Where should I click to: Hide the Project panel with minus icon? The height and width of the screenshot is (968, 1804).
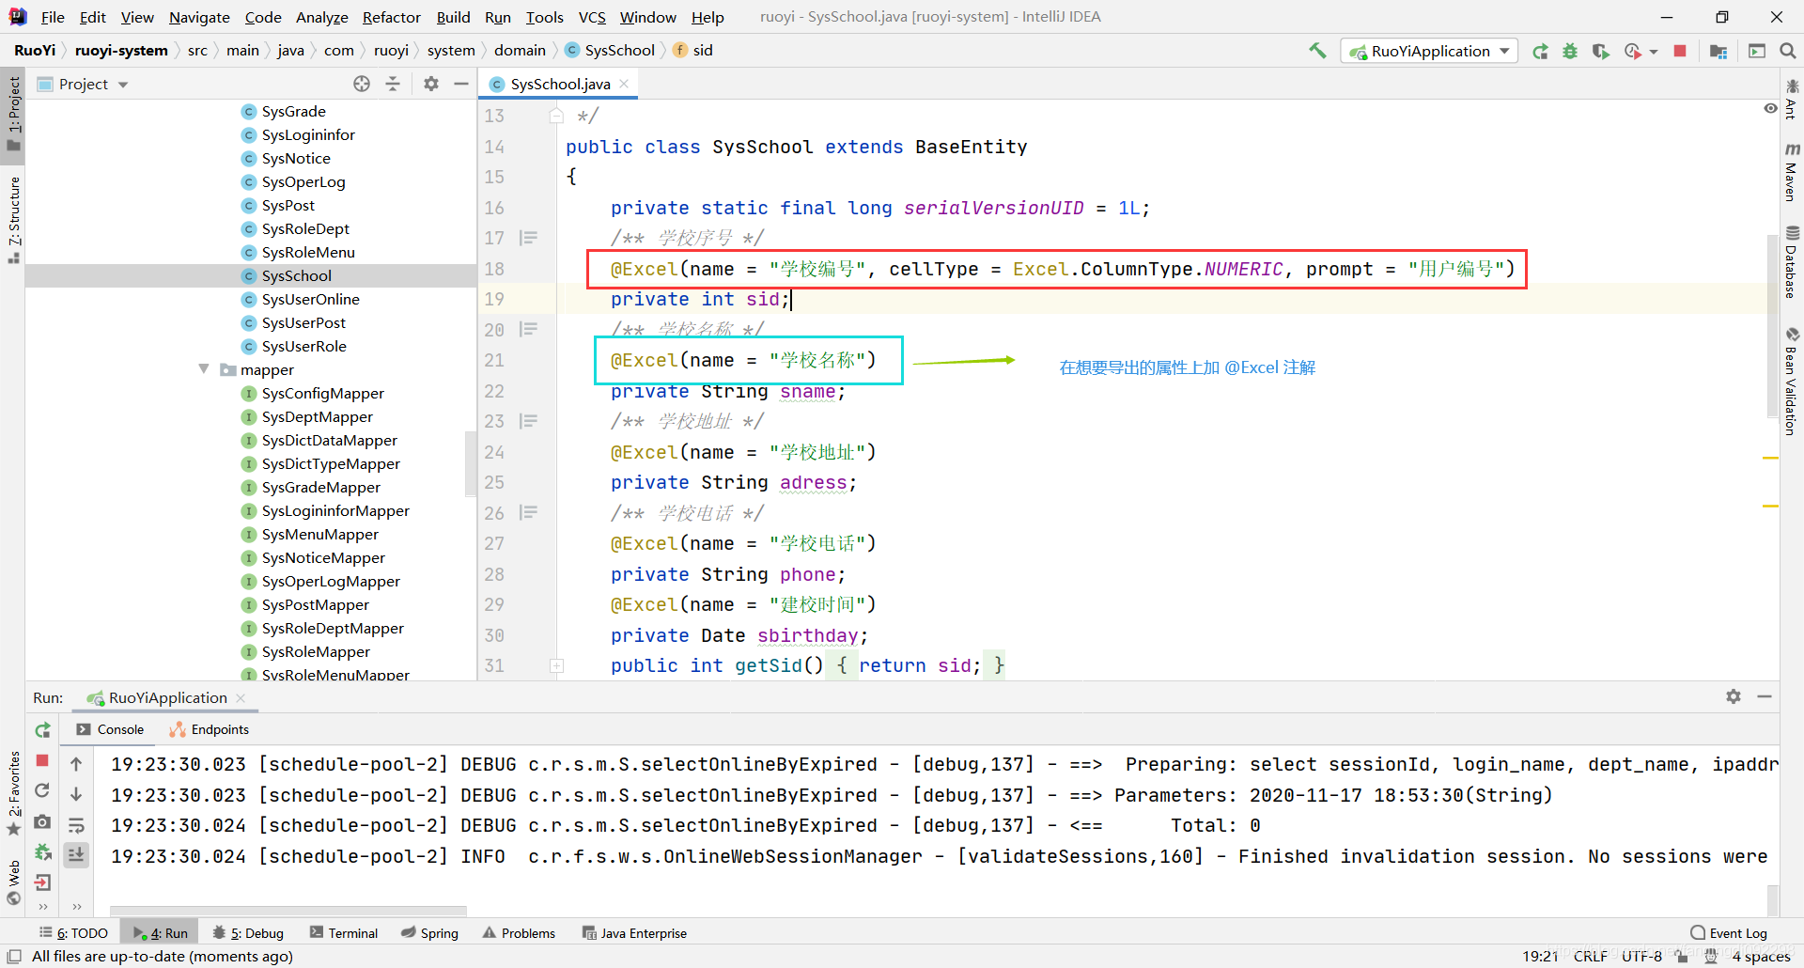pos(461,84)
